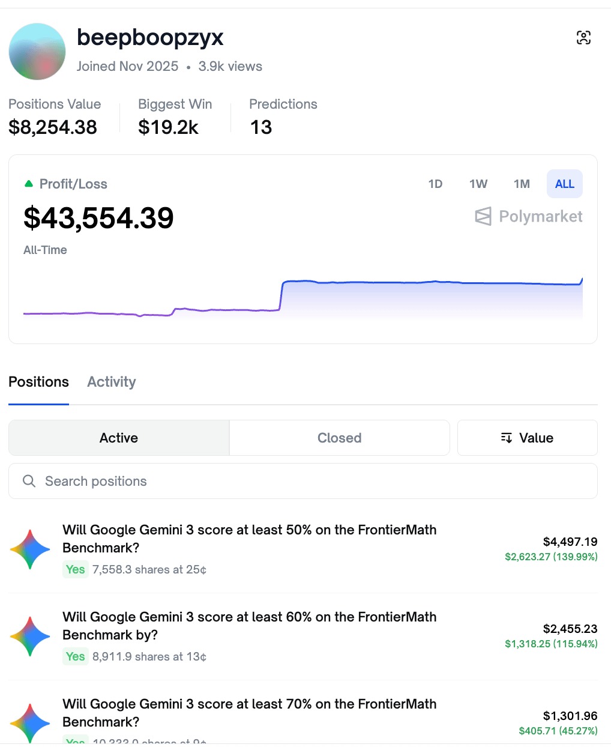Click the 7,558.3 shares at 25¢ text
Screen dimensions: 611x747
pyautogui.click(x=149, y=569)
